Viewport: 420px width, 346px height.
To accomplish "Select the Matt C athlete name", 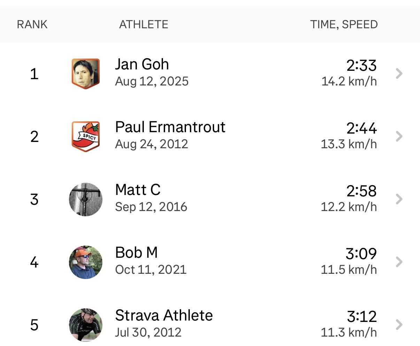I will pyautogui.click(x=138, y=190).
